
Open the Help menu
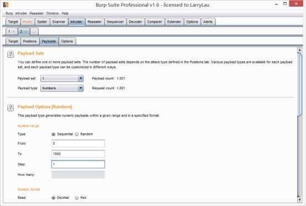tap(65, 13)
